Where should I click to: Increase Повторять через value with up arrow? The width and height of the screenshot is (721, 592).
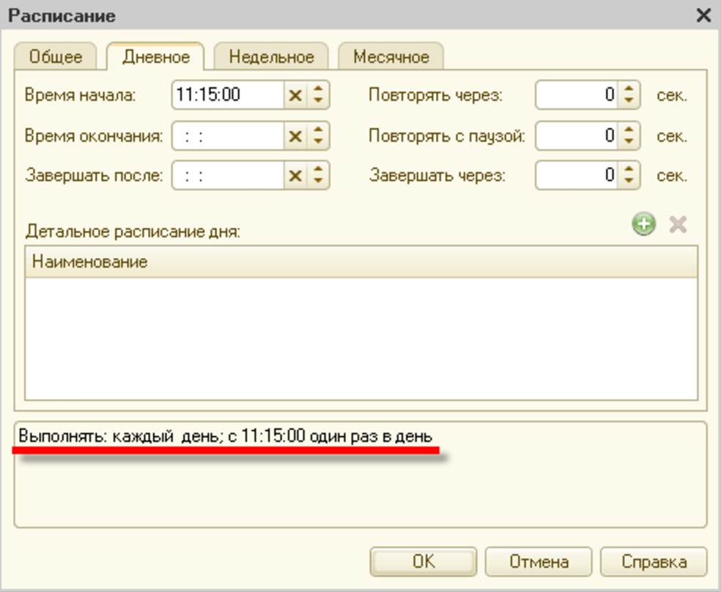[629, 89]
